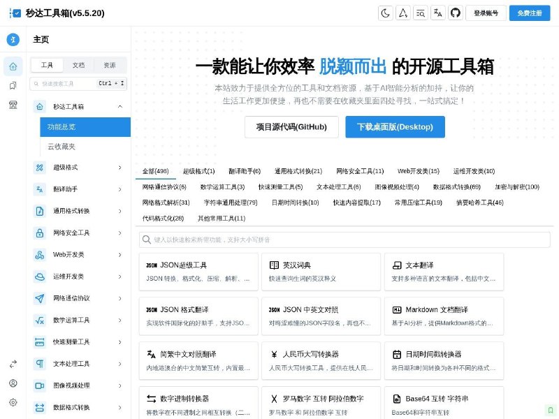The width and height of the screenshot is (559, 419).
Task: Open quick search icon in header
Action: point(421,13)
